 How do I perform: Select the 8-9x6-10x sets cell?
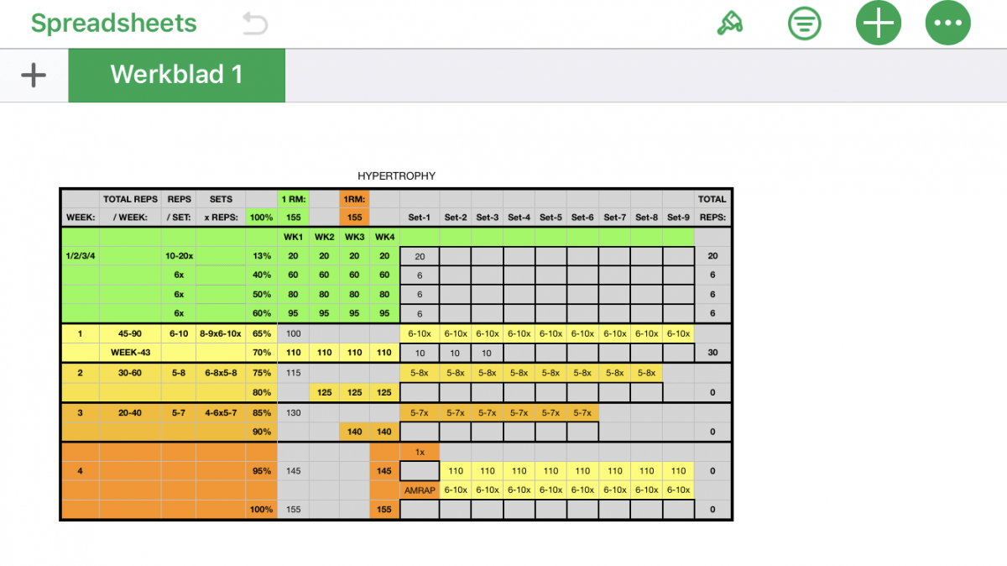pos(221,334)
